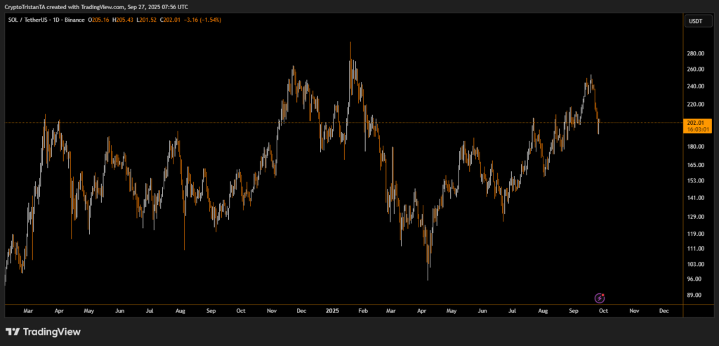Click the Dec label on time axis
This screenshot has height=346, width=719.
[x=301, y=310]
